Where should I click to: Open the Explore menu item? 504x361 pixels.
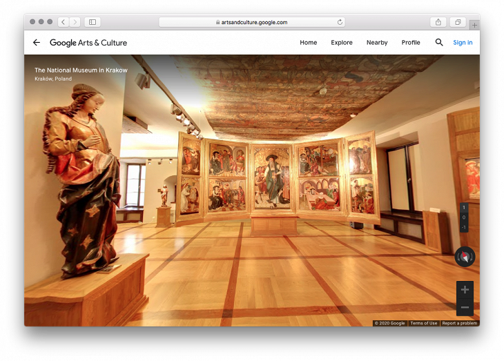[341, 43]
